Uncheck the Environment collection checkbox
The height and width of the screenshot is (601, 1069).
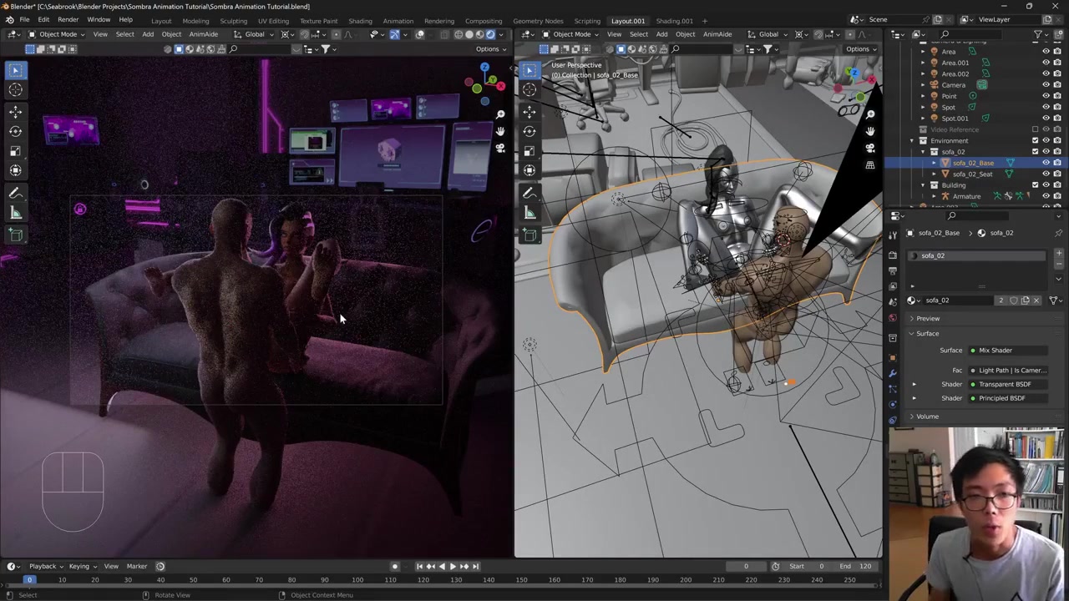[1036, 140]
